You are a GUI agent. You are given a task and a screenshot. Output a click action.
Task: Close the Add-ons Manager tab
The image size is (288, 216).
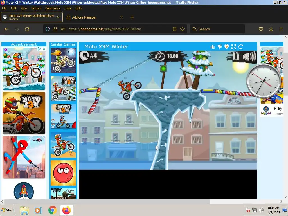121,17
